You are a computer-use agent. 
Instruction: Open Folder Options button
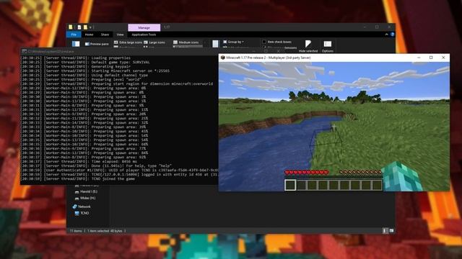327,46
